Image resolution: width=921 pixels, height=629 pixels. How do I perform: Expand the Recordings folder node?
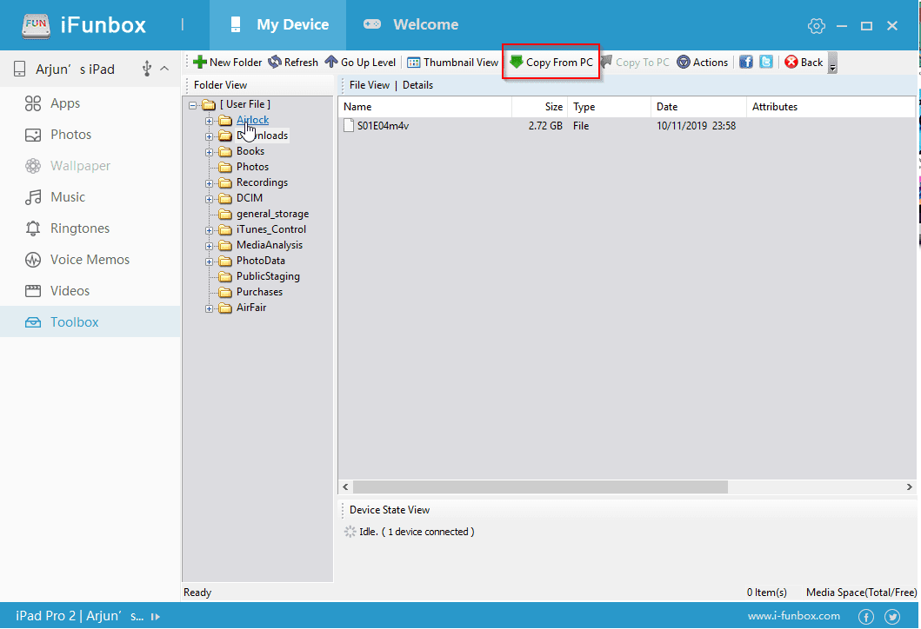pos(209,183)
